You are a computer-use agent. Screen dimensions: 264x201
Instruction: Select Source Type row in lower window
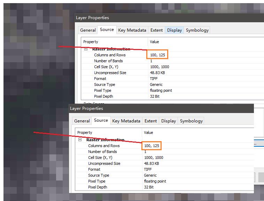(164, 175)
